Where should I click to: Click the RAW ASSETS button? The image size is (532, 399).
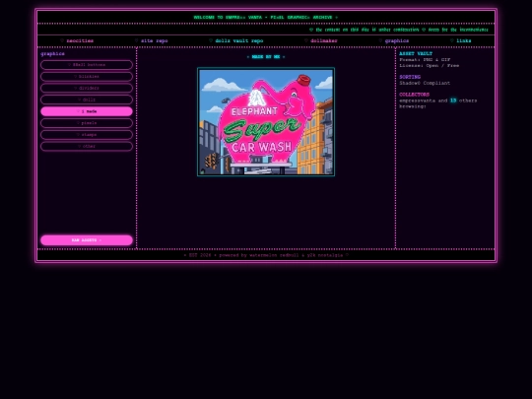coord(87,240)
